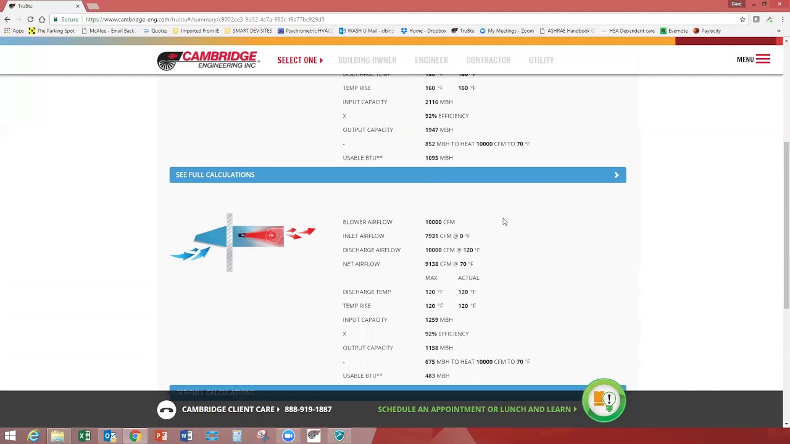Open a new browser tab
This screenshot has width=790, height=444.
[93, 6]
